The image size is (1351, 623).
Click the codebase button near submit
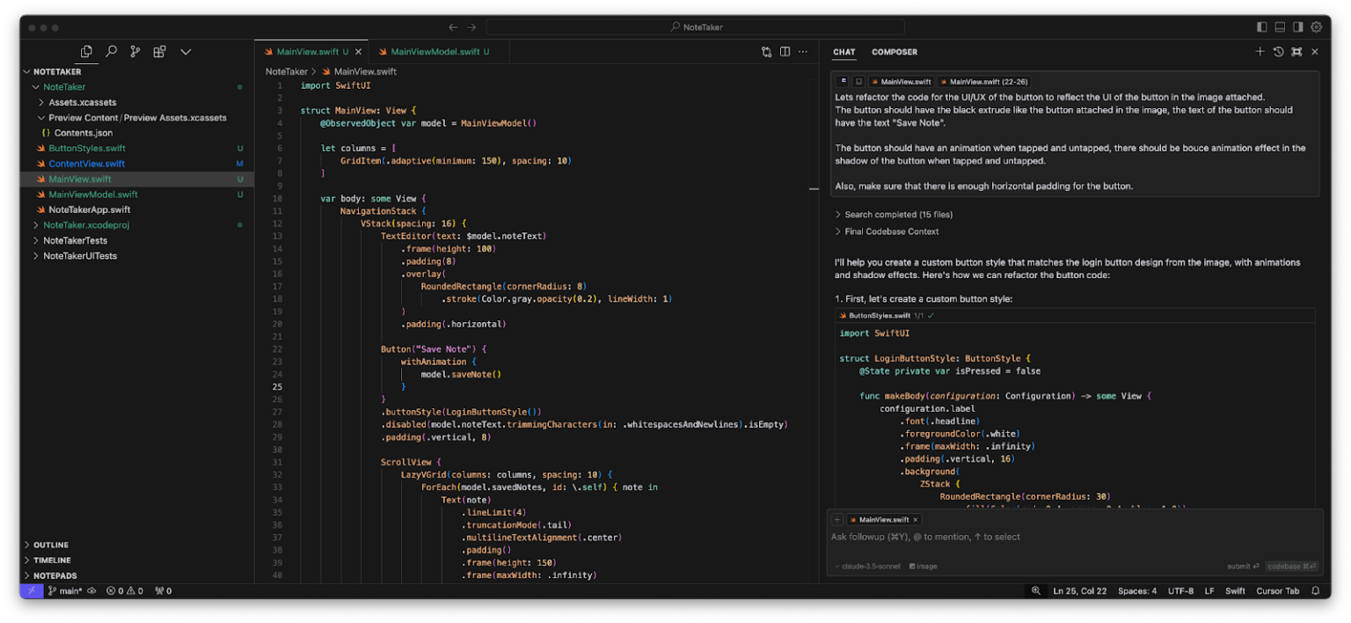coord(1291,566)
